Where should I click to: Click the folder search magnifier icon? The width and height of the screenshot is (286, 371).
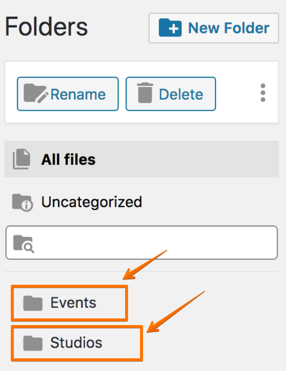pyautogui.click(x=24, y=244)
